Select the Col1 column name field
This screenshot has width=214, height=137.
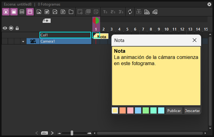click(65, 35)
